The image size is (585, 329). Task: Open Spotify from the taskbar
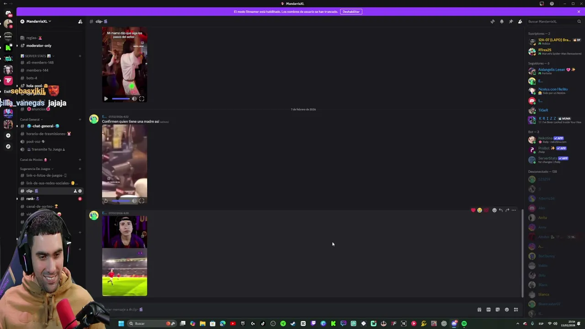pyautogui.click(x=464, y=324)
